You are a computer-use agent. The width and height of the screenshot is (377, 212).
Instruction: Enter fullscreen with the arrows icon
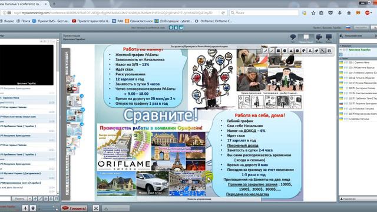(96, 208)
